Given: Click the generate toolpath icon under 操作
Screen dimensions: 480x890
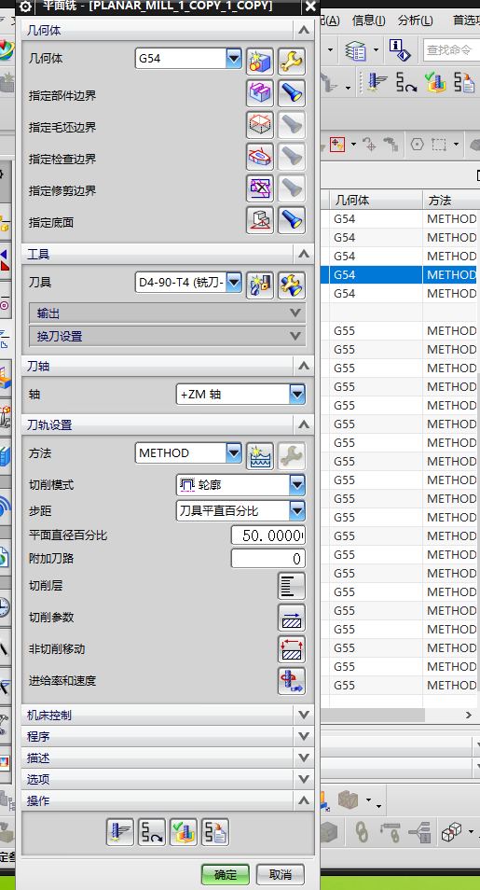Looking at the screenshot, I should 119,833.
